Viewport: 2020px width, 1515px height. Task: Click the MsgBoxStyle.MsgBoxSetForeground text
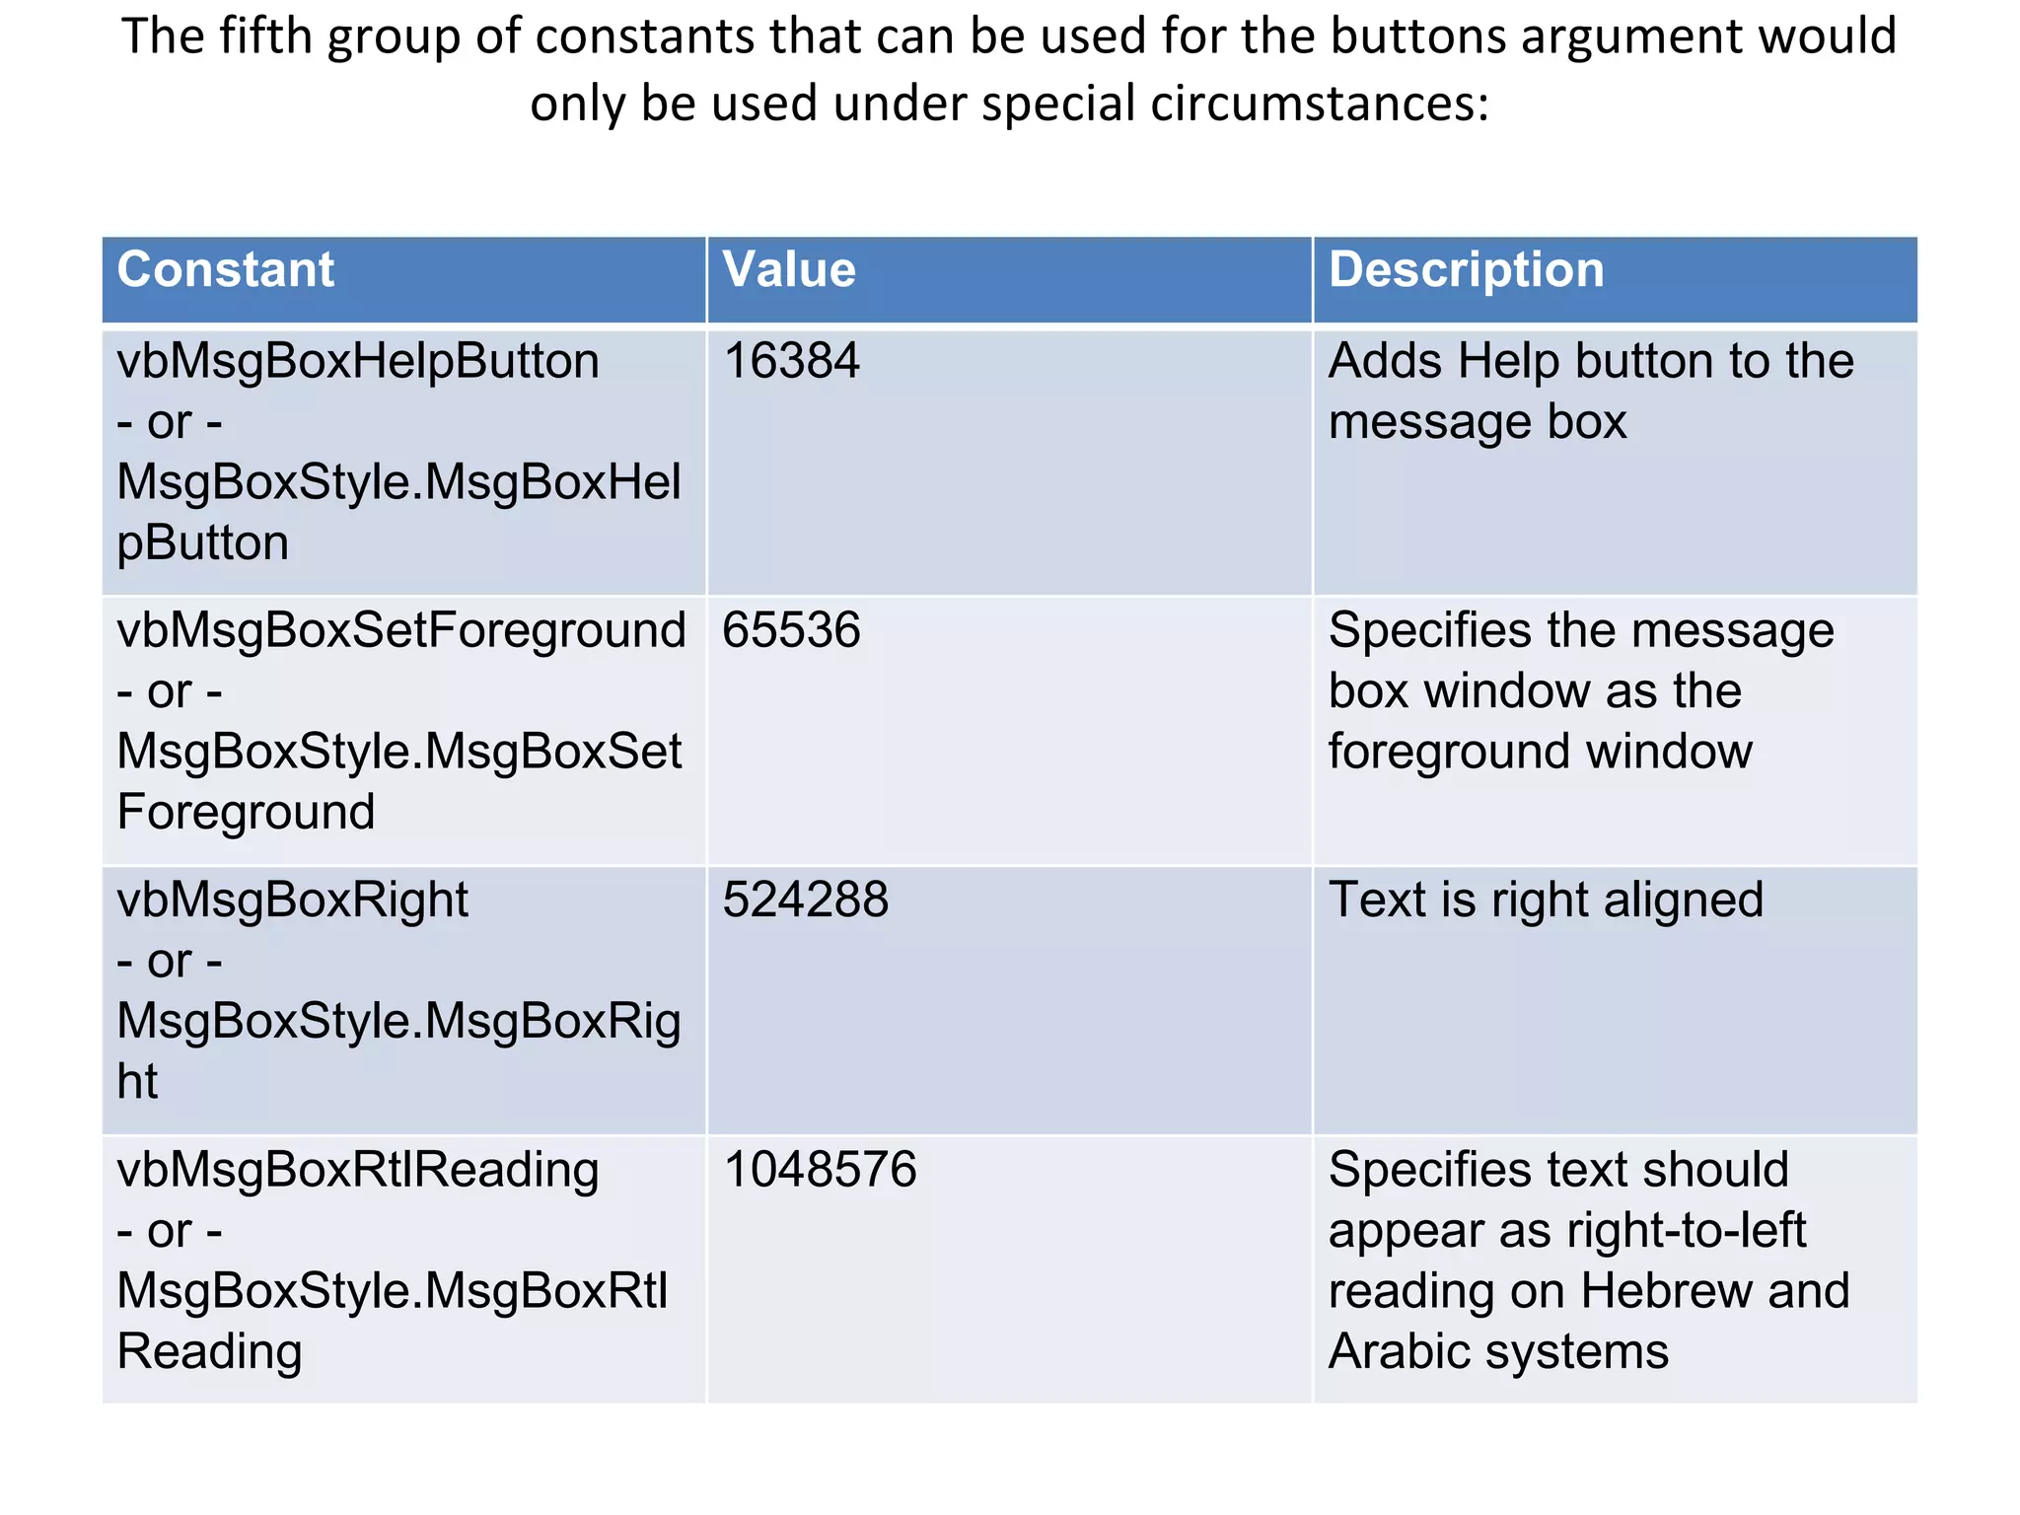pyautogui.click(x=398, y=782)
